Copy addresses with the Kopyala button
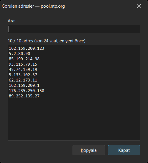148x163 pixels. click(89, 150)
